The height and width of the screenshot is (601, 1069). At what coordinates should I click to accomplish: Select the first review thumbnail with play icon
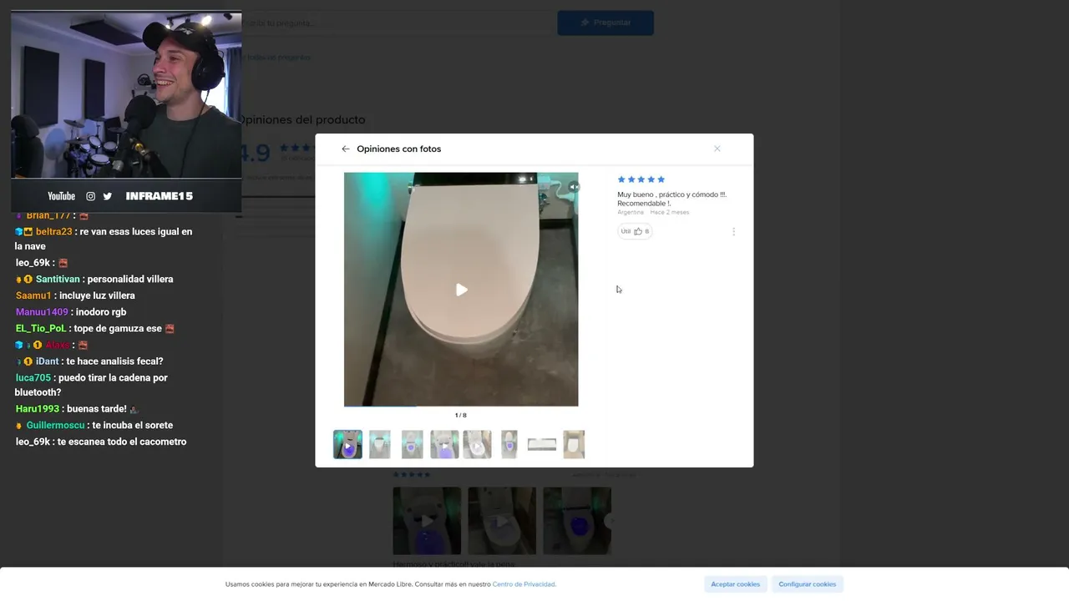(347, 444)
